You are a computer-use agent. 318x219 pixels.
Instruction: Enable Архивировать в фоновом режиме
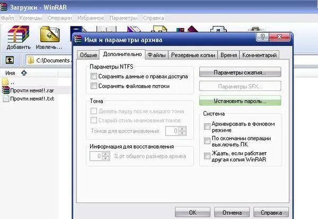pos(207,126)
